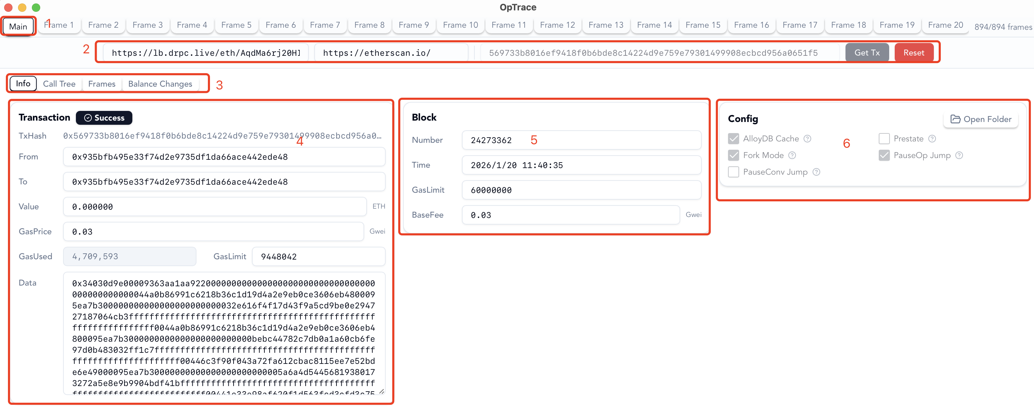Disable the Fork Mode checkbox
This screenshot has width=1034, height=411.
(x=733, y=155)
